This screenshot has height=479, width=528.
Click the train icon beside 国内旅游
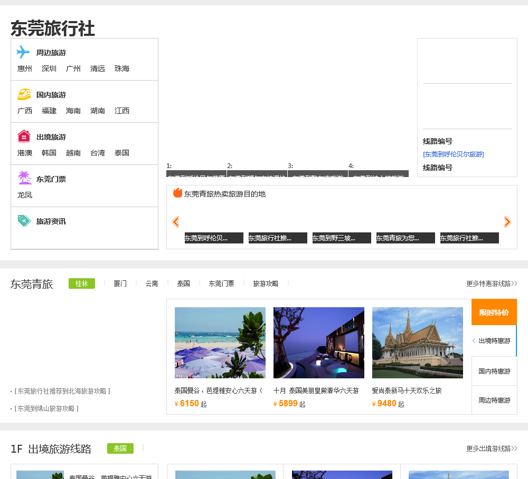click(24, 94)
